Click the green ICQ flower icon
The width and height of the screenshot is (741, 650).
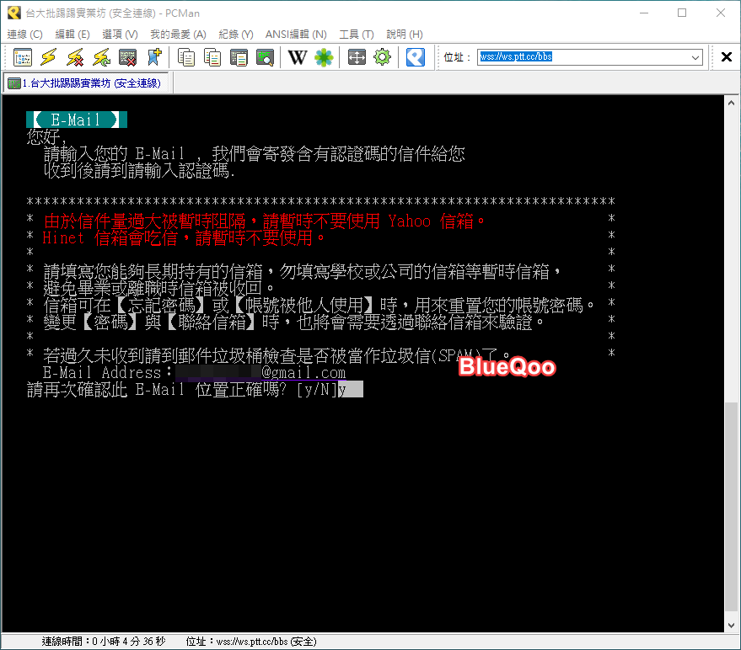tap(324, 57)
